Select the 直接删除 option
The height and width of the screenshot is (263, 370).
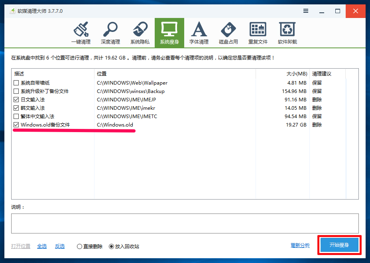click(x=79, y=246)
